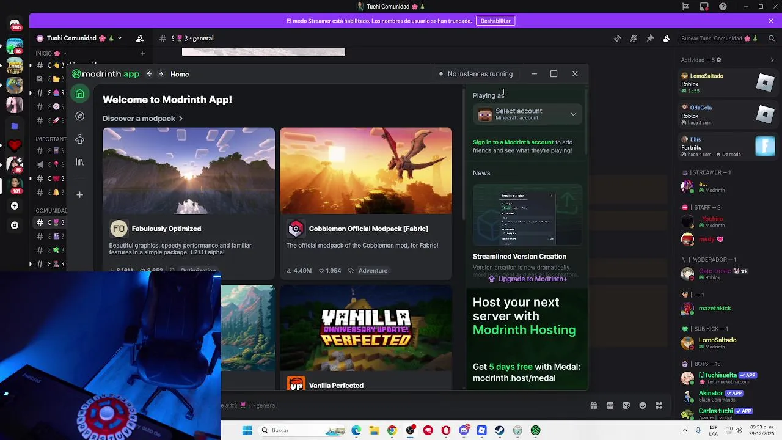The image size is (782, 440).
Task: Open the GIF picker in Discord message bar
Action: click(610, 405)
